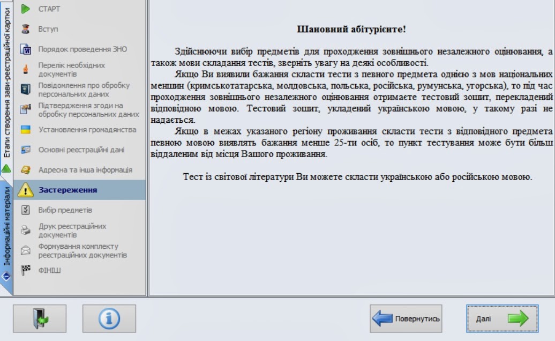Click the checkered flag ФІНІШ icon
This screenshot has width=555, height=341.
click(x=26, y=270)
